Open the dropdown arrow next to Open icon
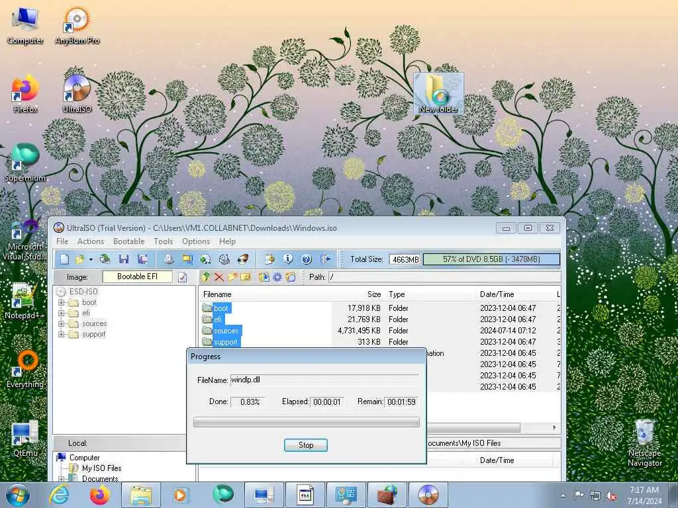This screenshot has width=678, height=508. point(91,259)
